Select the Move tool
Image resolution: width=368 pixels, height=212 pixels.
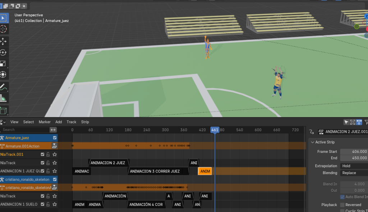[4, 41]
